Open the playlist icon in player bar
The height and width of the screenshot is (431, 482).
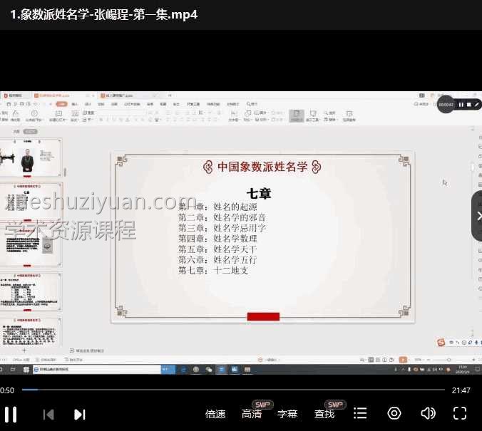tap(360, 414)
